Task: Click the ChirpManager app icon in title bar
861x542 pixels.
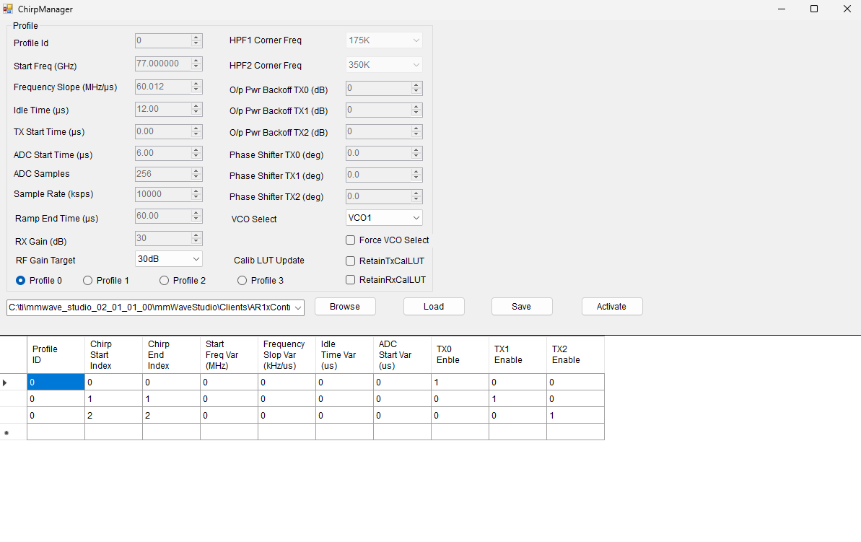Action: 8,9
